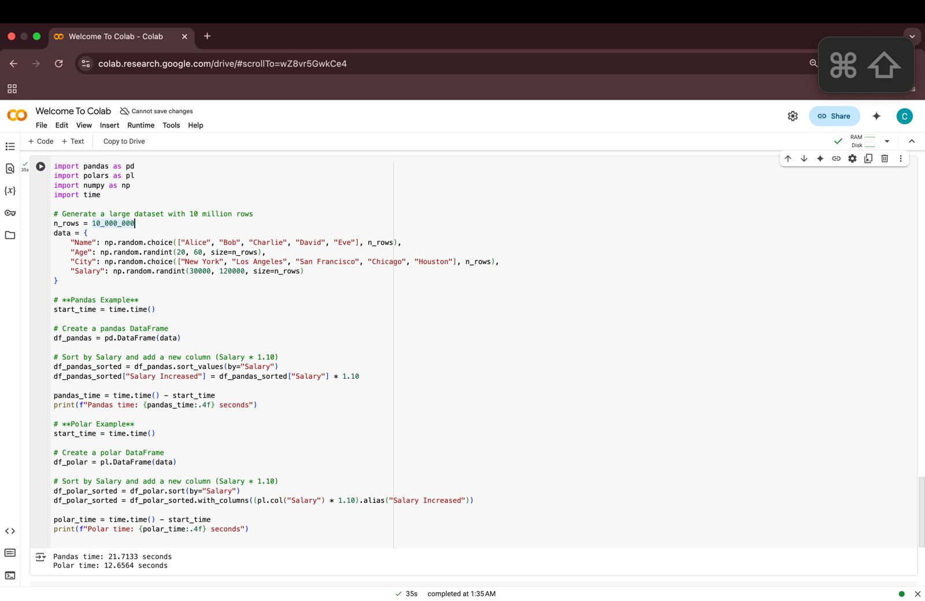The height and width of the screenshot is (601, 925).
Task: Click the Share button
Action: point(834,116)
